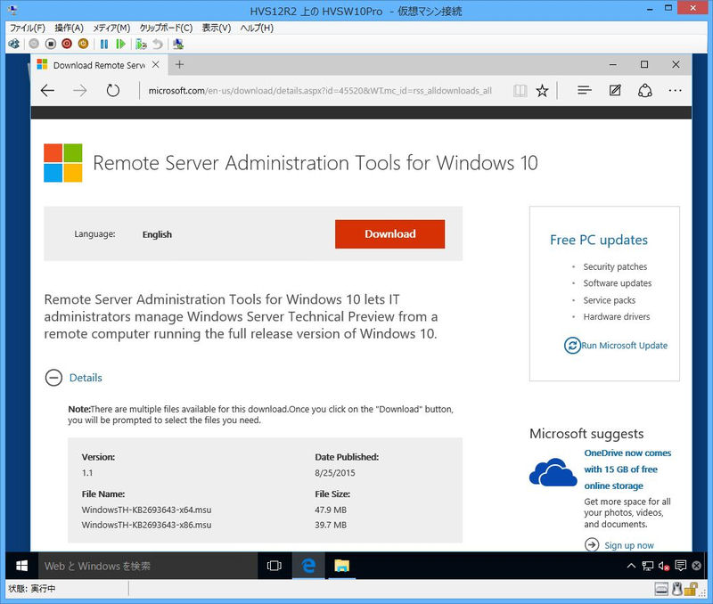Click the mouse status icon in status bar
The width and height of the screenshot is (713, 604).
[x=677, y=589]
